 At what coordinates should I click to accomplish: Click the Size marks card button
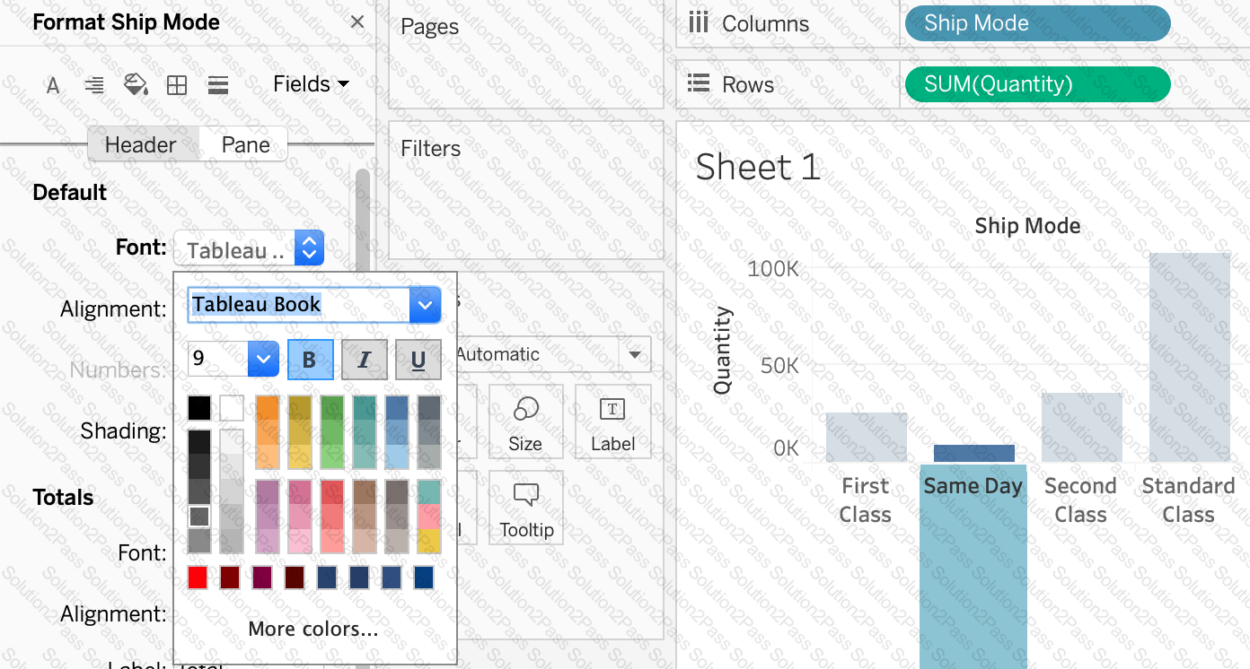point(525,421)
